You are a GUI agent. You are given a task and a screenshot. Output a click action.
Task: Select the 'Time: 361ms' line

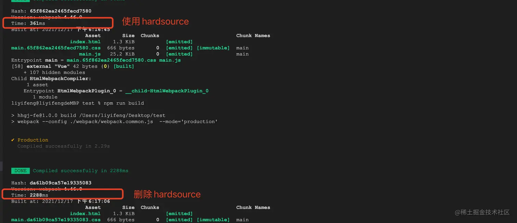click(28, 23)
